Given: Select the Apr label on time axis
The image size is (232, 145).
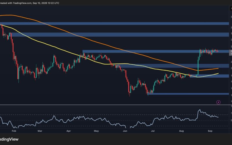Looking at the screenshot, I should (68, 131).
